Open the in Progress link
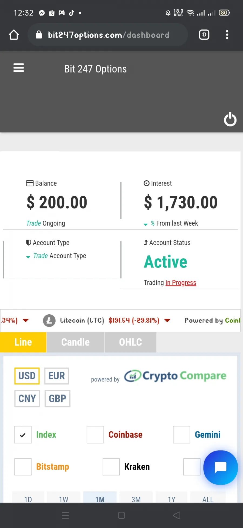 181,283
